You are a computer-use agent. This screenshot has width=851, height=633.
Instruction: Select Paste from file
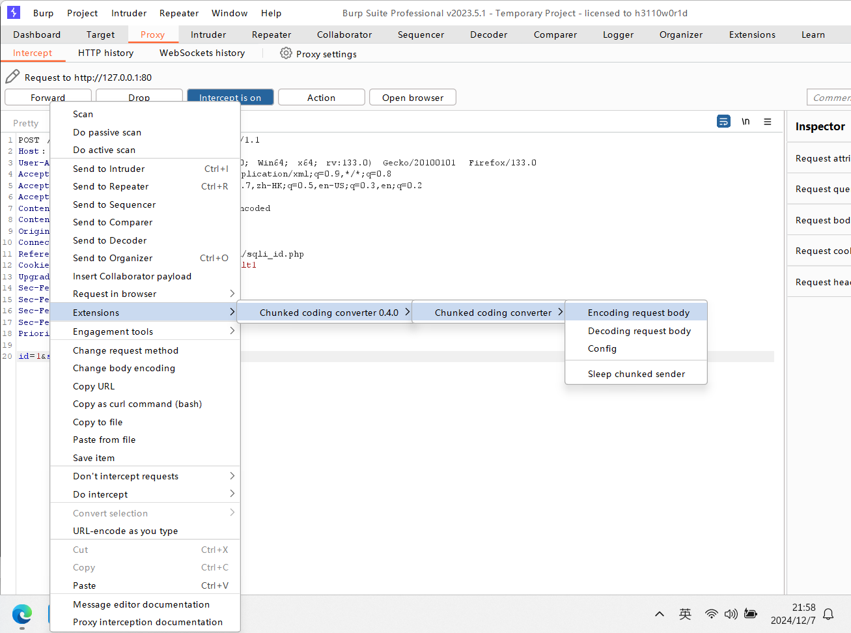[x=145, y=440]
